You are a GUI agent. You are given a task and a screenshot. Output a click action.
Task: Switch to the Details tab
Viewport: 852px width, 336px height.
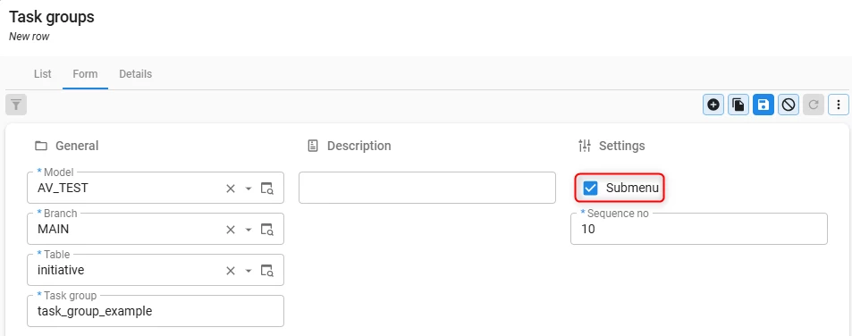pos(135,74)
